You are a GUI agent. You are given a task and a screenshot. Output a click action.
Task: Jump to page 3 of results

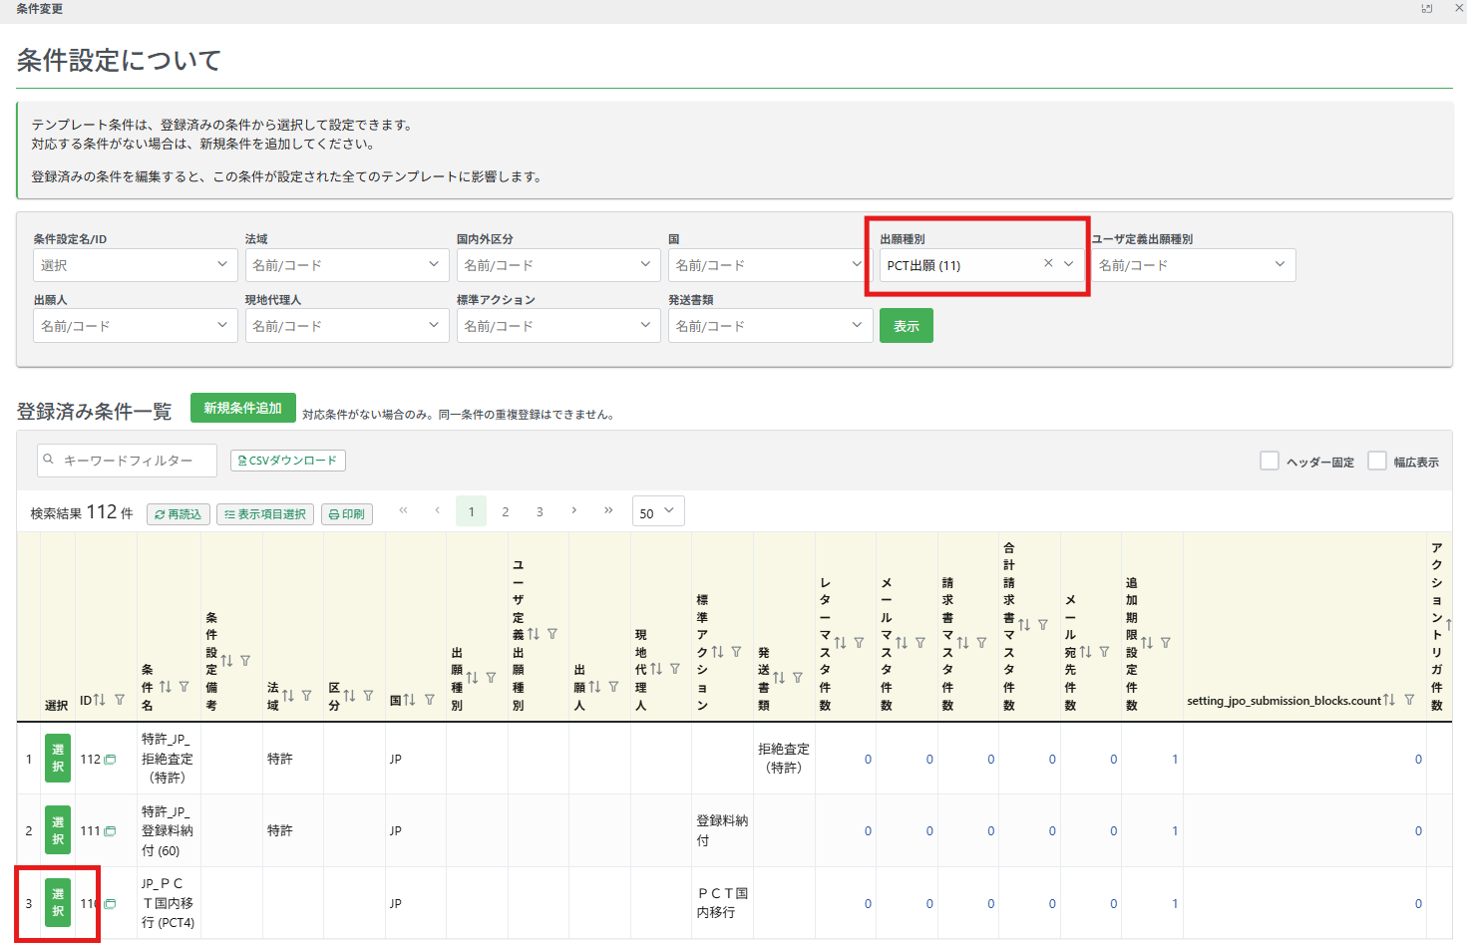(x=540, y=511)
